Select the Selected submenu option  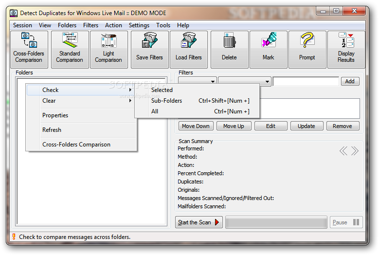(x=197, y=90)
